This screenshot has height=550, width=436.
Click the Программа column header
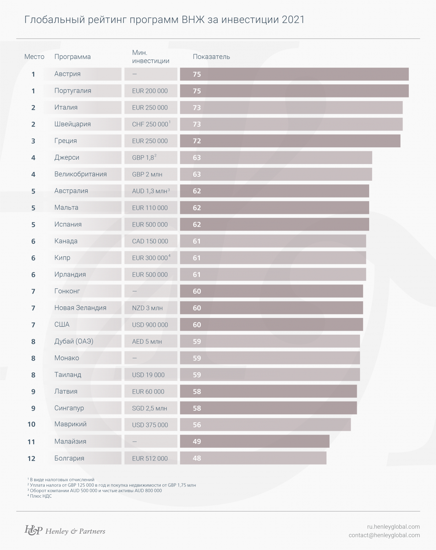72,57
